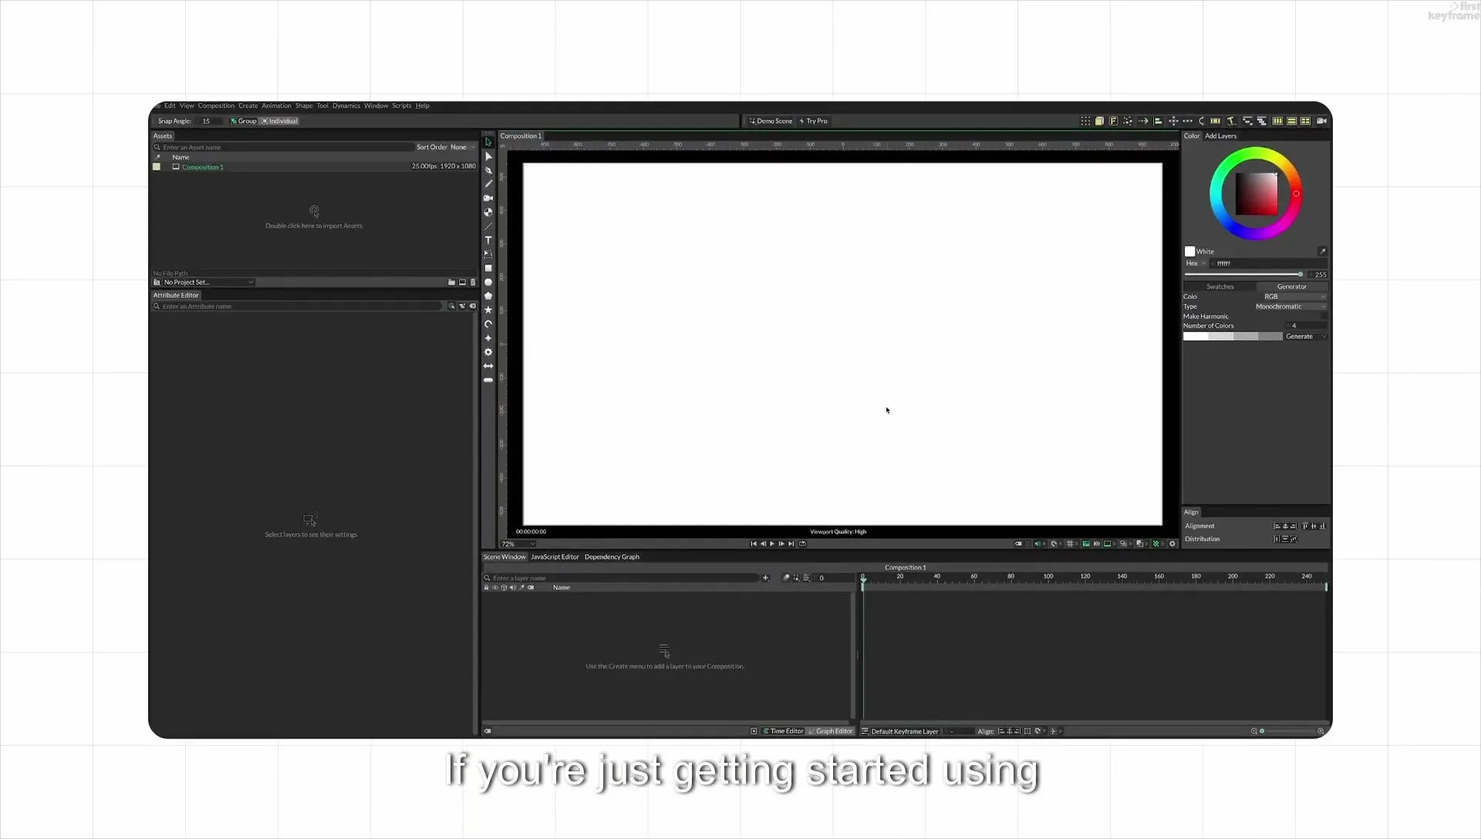
Task: Toggle the Time Editor view
Action: pyautogui.click(x=783, y=731)
